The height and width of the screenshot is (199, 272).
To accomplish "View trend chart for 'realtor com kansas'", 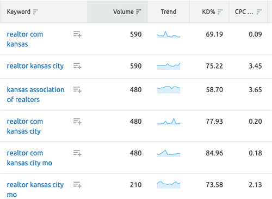I will tap(169, 34).
